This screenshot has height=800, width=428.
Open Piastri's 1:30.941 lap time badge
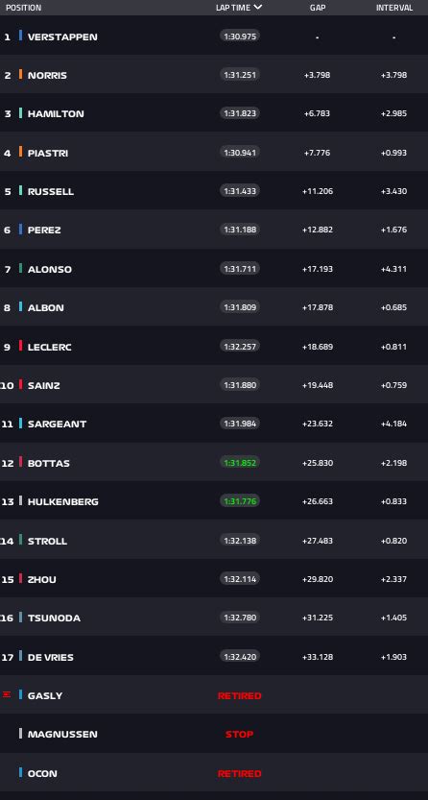point(240,152)
